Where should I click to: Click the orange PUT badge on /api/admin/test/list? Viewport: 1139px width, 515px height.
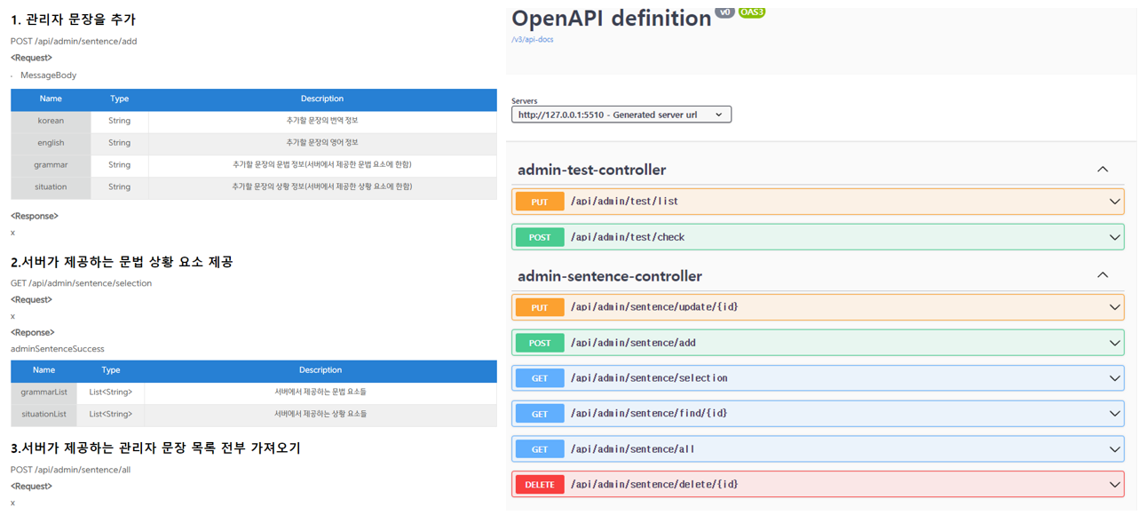(x=539, y=202)
